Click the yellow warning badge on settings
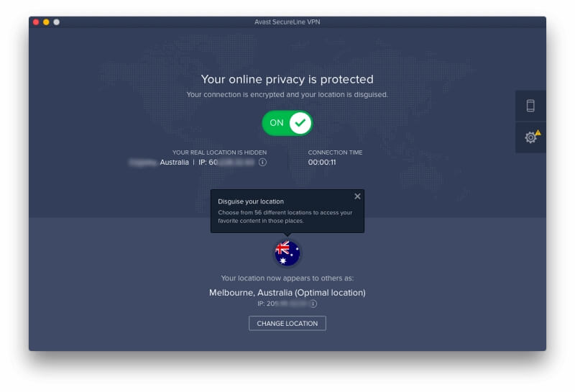Image resolution: width=575 pixels, height=392 pixels. pyautogui.click(x=538, y=132)
